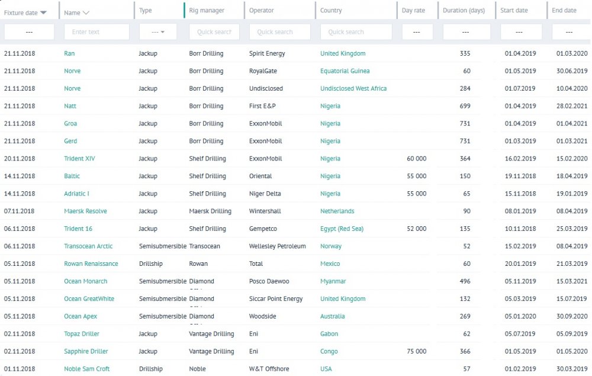Open the USA country link
The image size is (592, 376).
tap(326, 369)
